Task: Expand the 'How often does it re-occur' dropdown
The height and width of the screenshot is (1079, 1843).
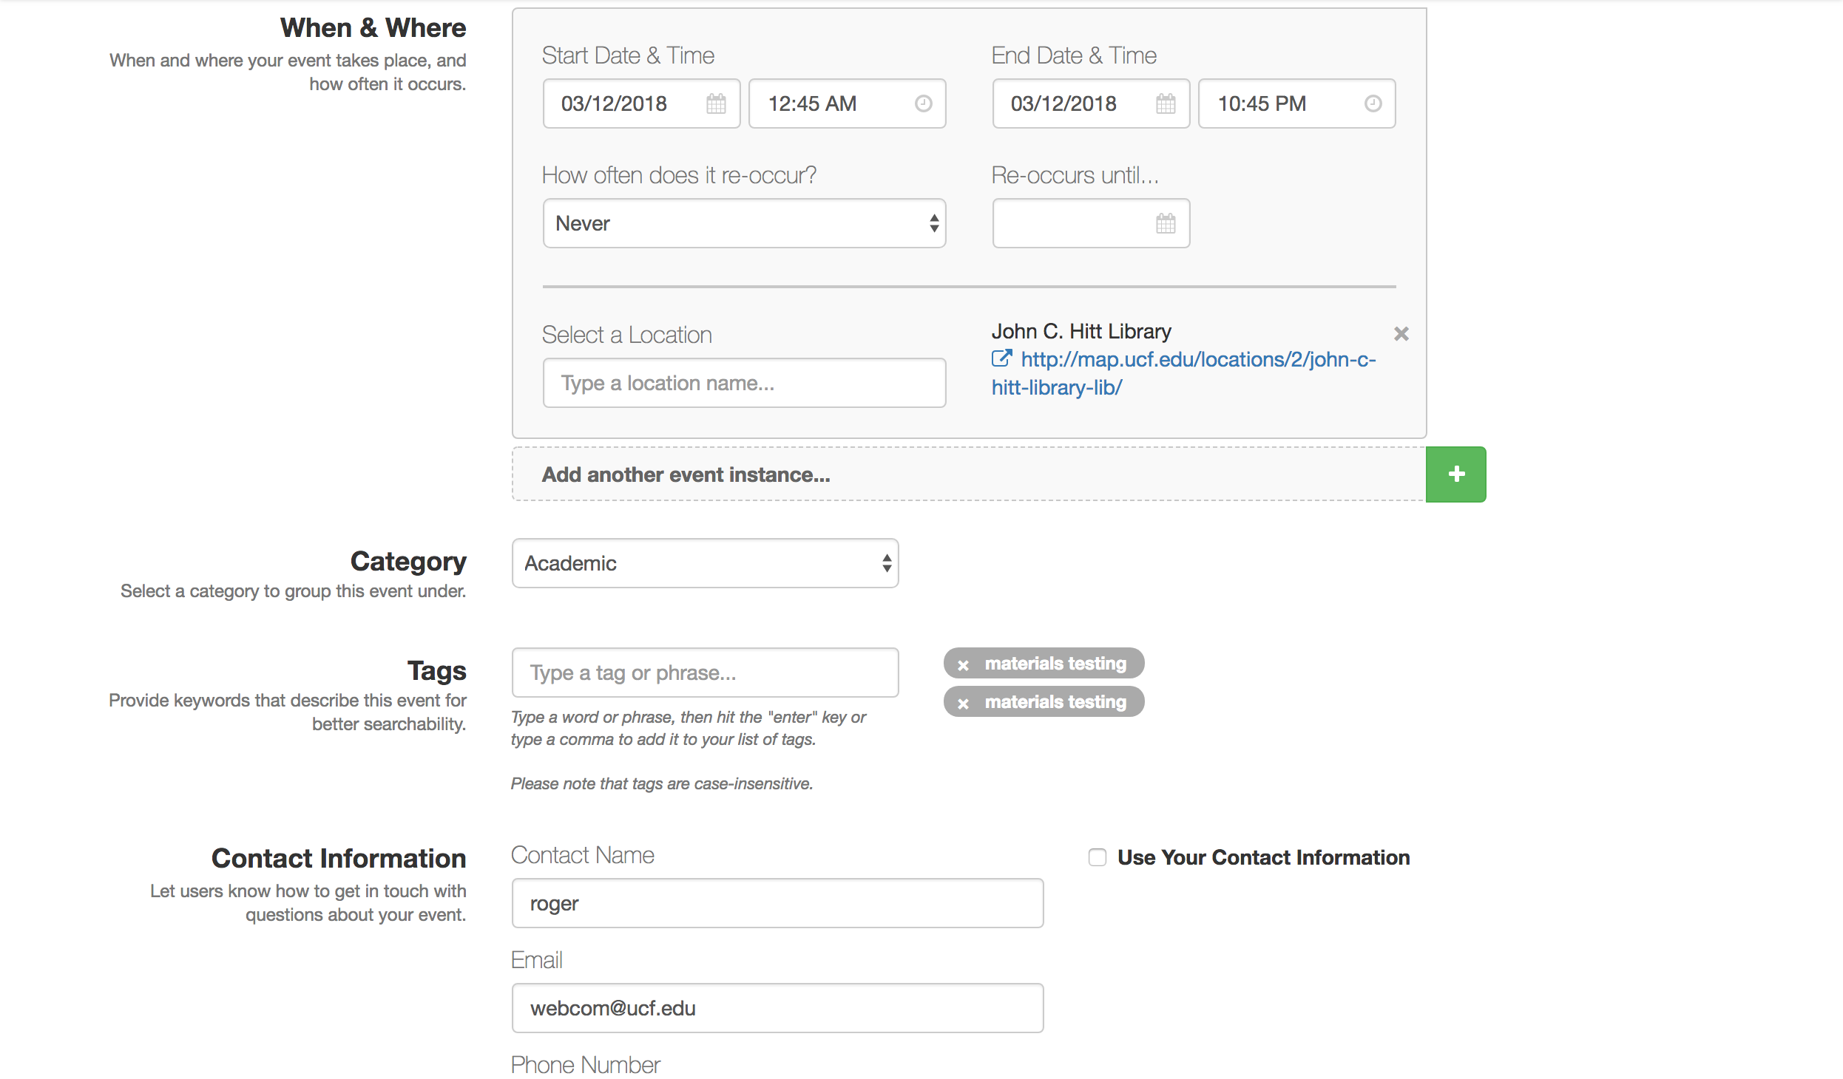Action: (744, 223)
